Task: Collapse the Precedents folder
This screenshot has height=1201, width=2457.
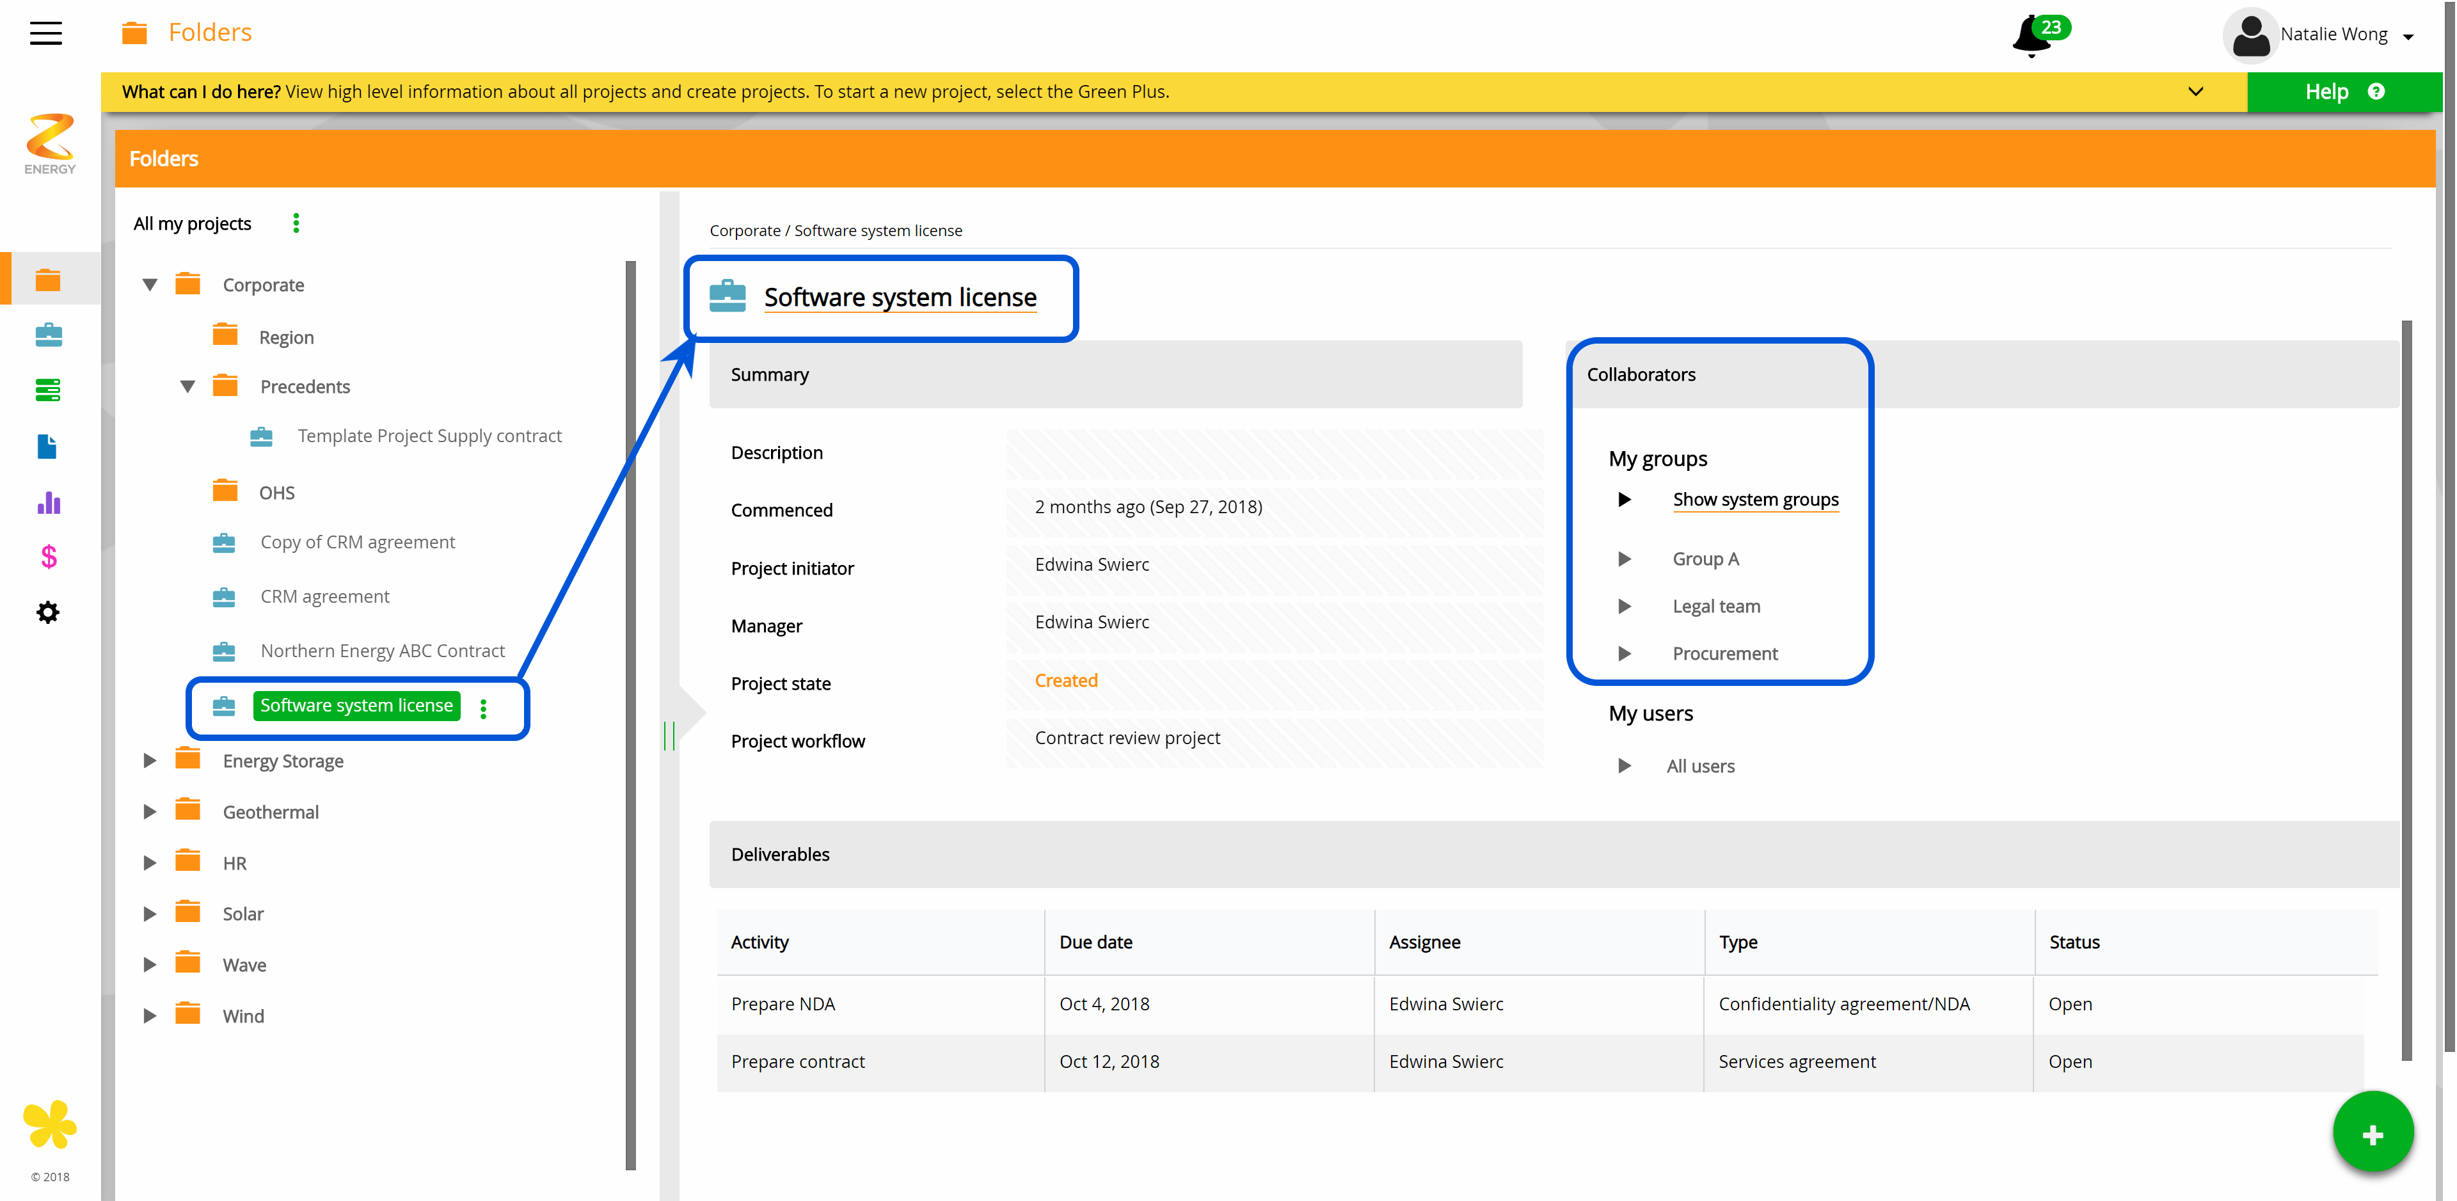Action: pyautogui.click(x=188, y=386)
